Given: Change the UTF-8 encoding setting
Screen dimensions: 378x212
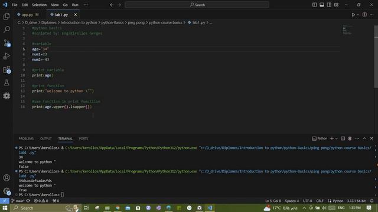Looking at the screenshot, I should point(307,201).
